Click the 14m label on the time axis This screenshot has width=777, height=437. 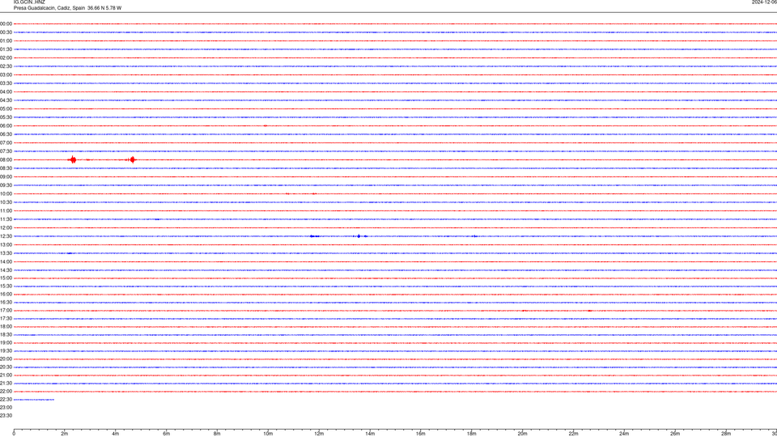[370, 434]
